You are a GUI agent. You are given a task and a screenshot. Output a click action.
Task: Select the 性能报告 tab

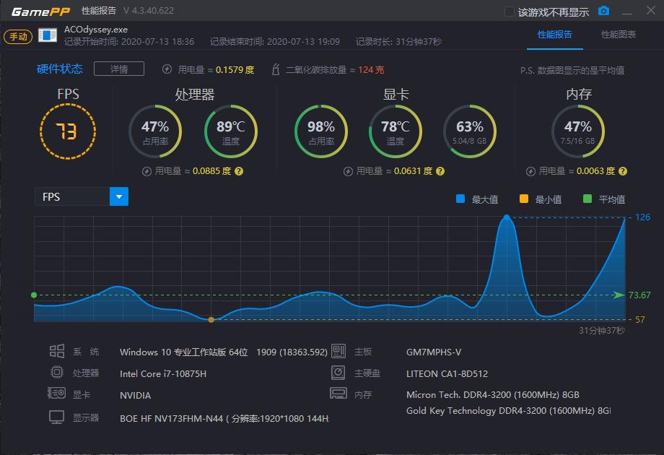(556, 34)
